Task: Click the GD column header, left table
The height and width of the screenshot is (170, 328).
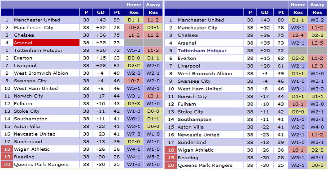Action: (x=101, y=13)
